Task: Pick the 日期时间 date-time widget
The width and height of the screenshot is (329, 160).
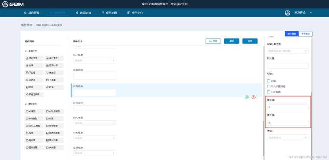Action: [x=54, y=66]
